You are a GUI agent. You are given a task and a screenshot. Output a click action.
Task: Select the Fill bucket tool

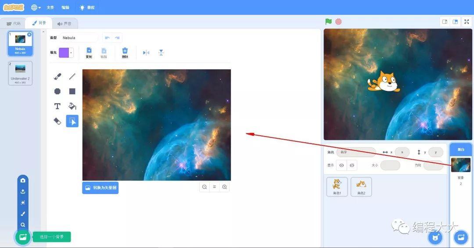click(72, 106)
